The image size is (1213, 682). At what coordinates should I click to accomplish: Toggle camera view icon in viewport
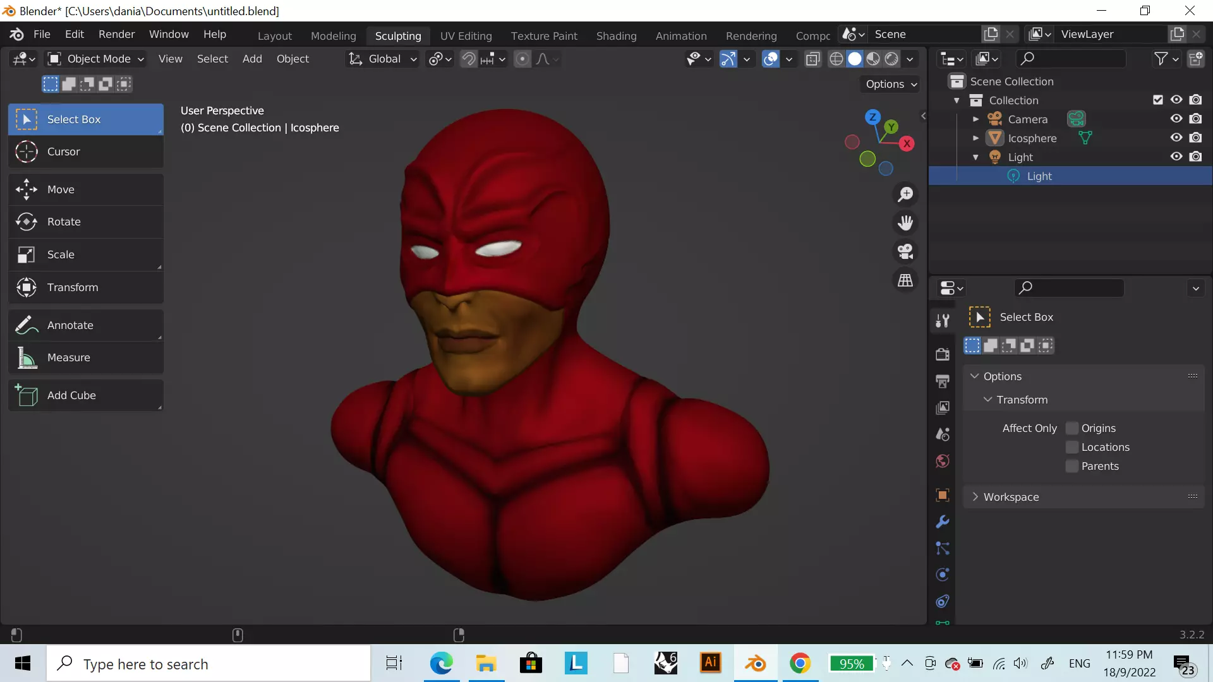click(905, 251)
